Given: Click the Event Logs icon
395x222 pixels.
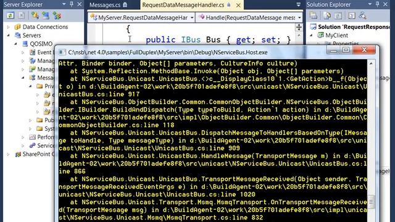Looking at the screenshot, I should point(32,52).
